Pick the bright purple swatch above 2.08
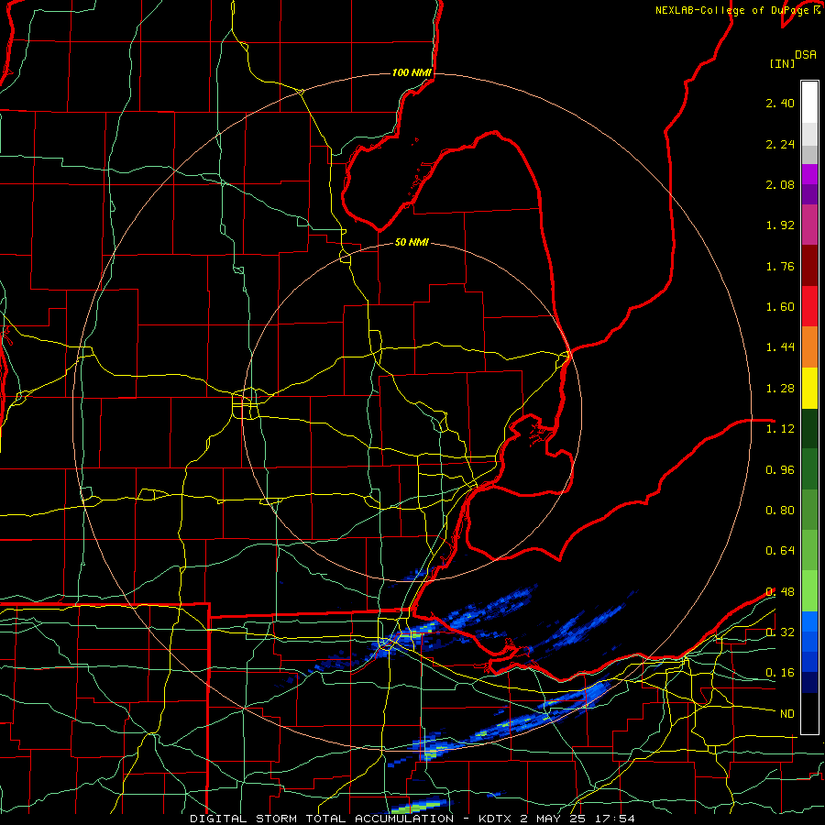The width and height of the screenshot is (825, 825). point(809,175)
